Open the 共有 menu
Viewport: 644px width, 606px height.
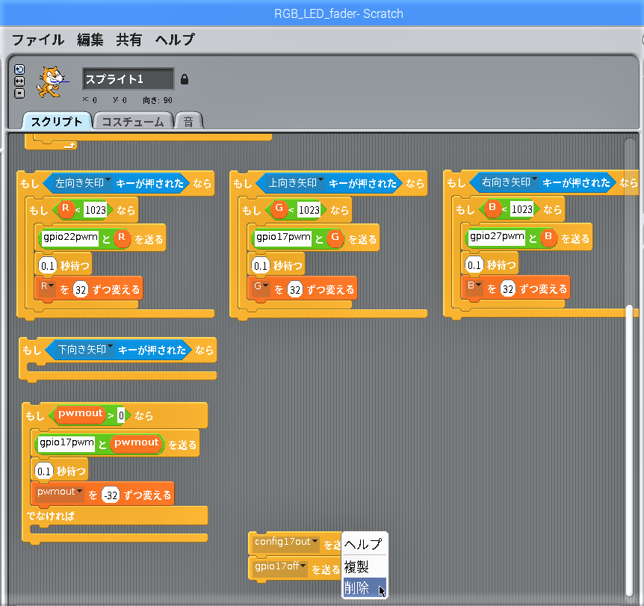tap(129, 40)
